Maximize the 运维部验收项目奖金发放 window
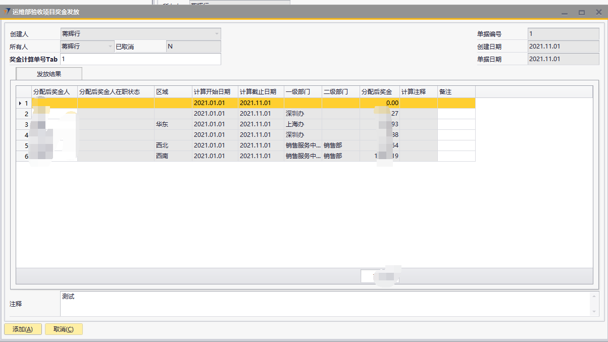The width and height of the screenshot is (608, 342). [581, 12]
